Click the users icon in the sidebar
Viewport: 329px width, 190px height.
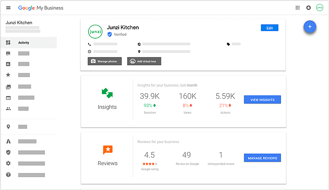(x=8, y=108)
